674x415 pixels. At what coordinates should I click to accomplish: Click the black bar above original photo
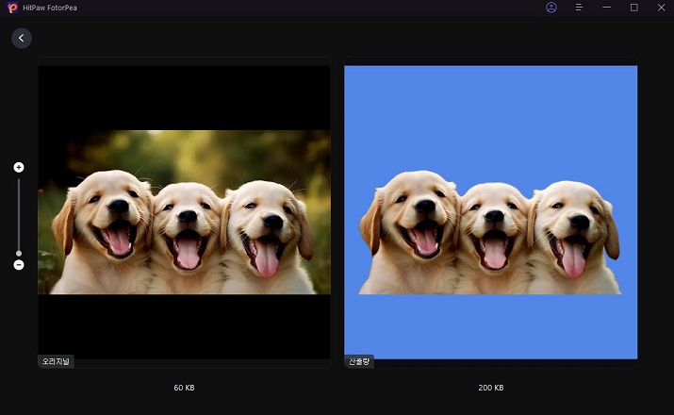[x=184, y=94]
